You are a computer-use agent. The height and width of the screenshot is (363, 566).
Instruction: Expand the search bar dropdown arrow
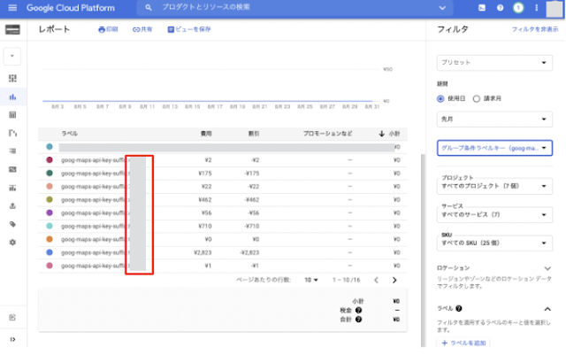tap(442, 8)
